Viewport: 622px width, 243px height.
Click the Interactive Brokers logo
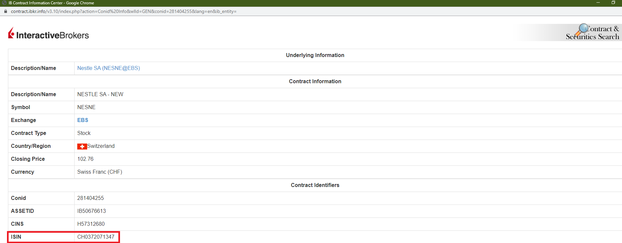coord(48,33)
